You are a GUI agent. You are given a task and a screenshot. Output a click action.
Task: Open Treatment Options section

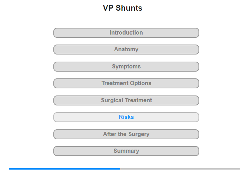point(126,83)
